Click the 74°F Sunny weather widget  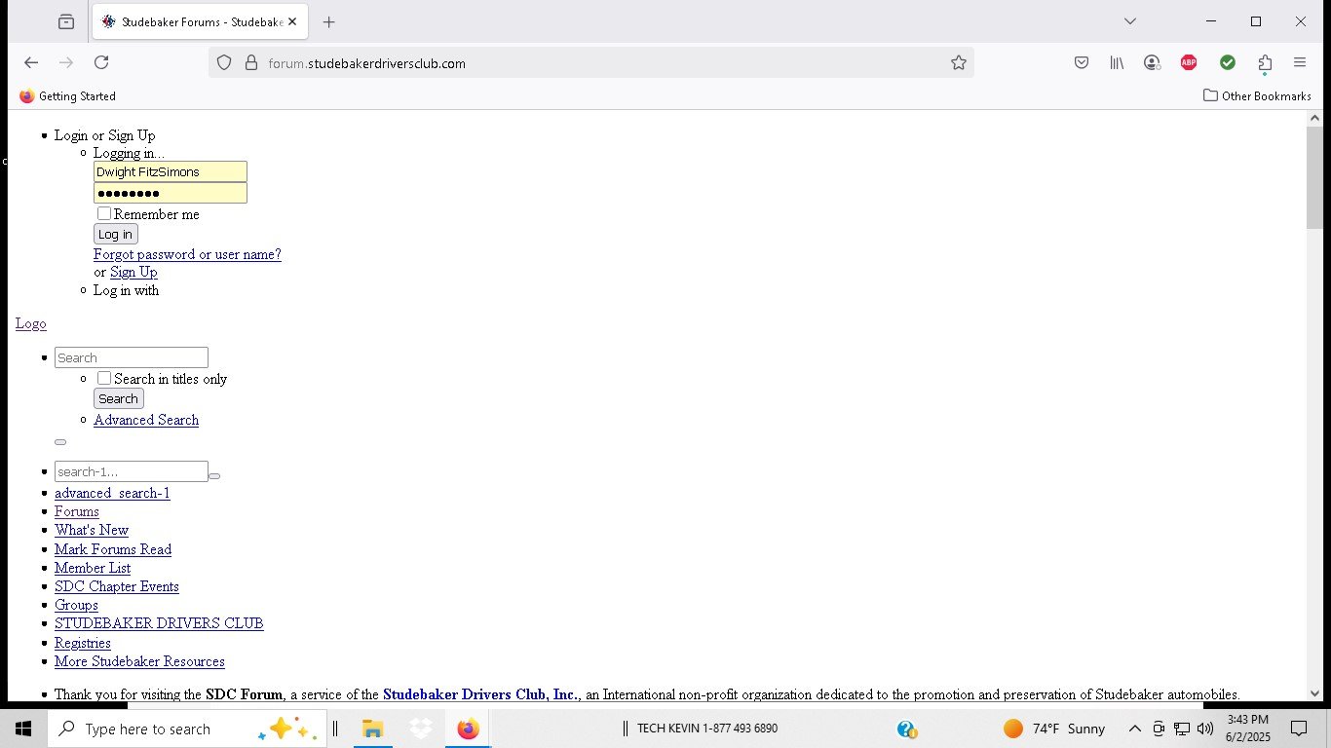[x=1054, y=729]
